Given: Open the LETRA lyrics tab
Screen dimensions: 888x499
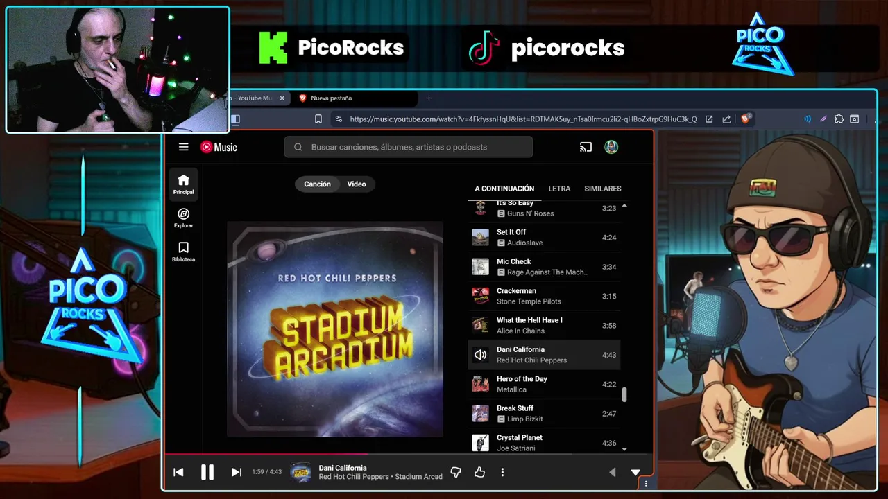Looking at the screenshot, I should (x=559, y=189).
